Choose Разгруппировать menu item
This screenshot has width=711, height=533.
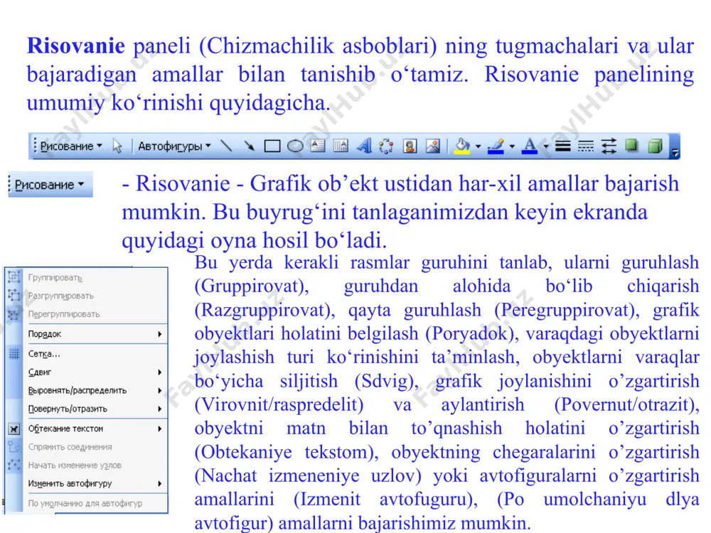click(x=87, y=296)
